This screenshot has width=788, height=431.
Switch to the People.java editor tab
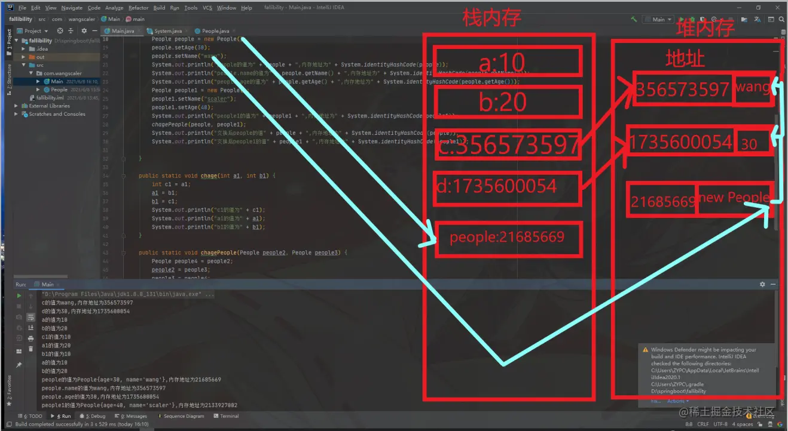(x=215, y=30)
